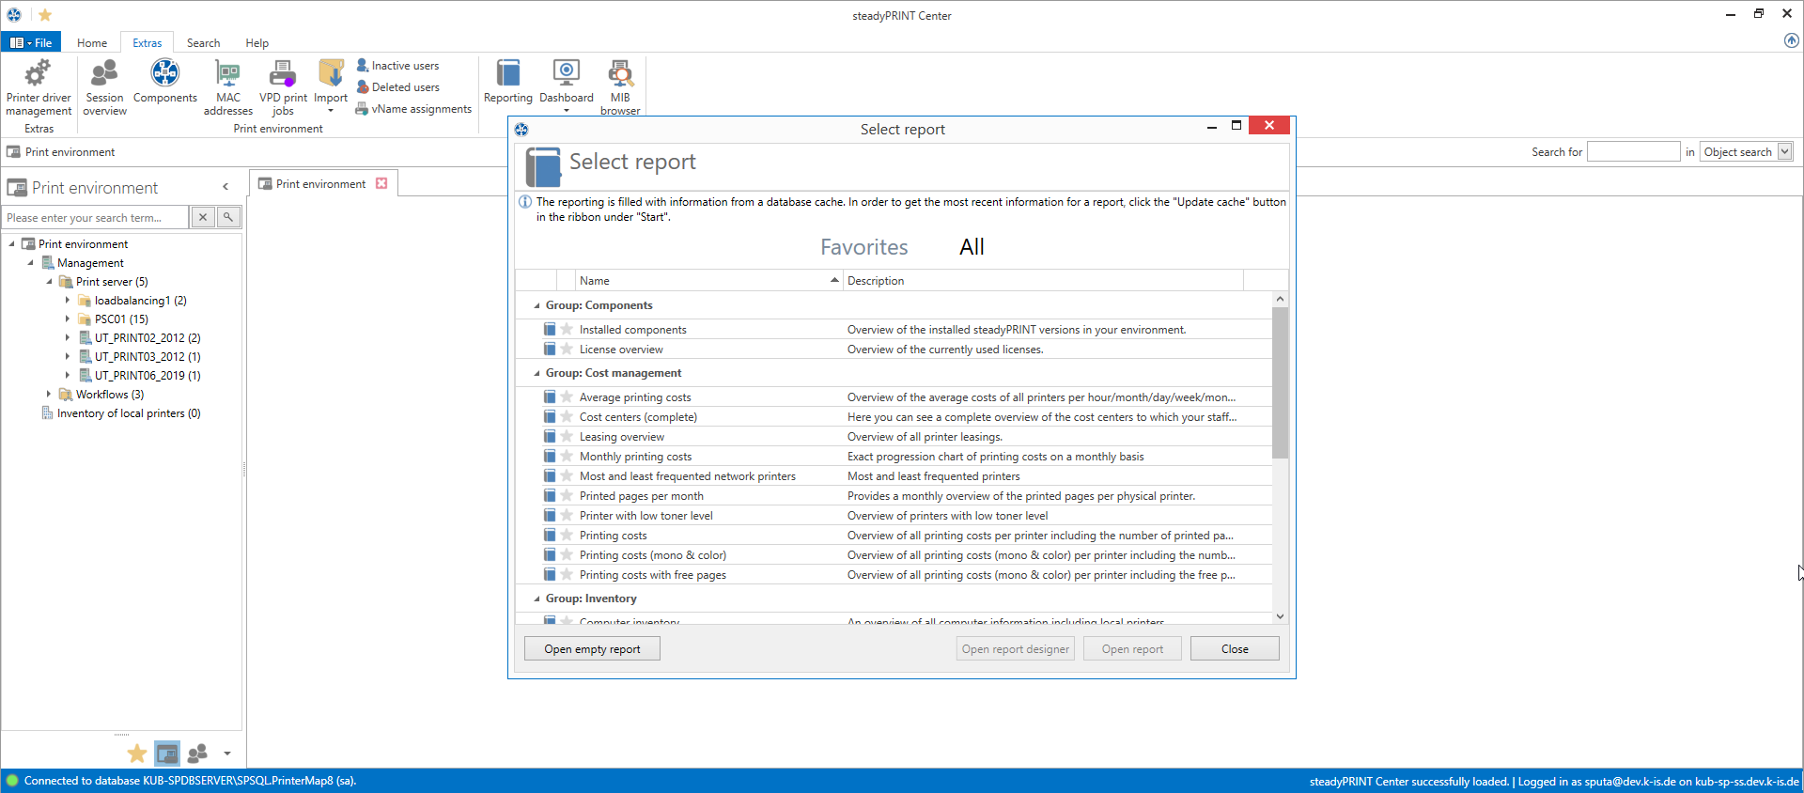Click the favorites star in quick access bar
This screenshot has height=793, width=1804.
coord(45,15)
